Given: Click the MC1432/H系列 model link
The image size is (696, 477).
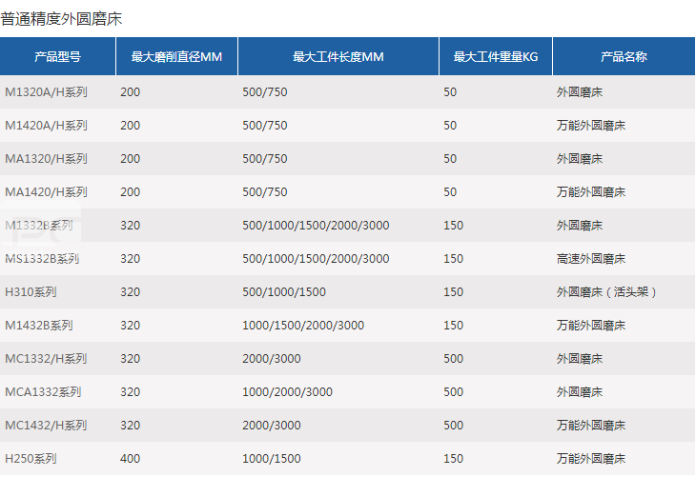Looking at the screenshot, I should (x=46, y=426).
